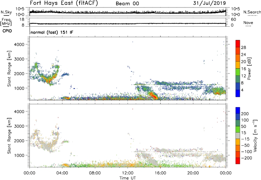Click 'normal (fast) 151 IF' text

52,32
